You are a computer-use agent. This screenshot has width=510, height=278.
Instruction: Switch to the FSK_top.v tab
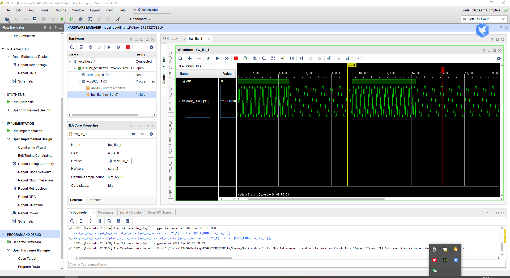point(170,39)
